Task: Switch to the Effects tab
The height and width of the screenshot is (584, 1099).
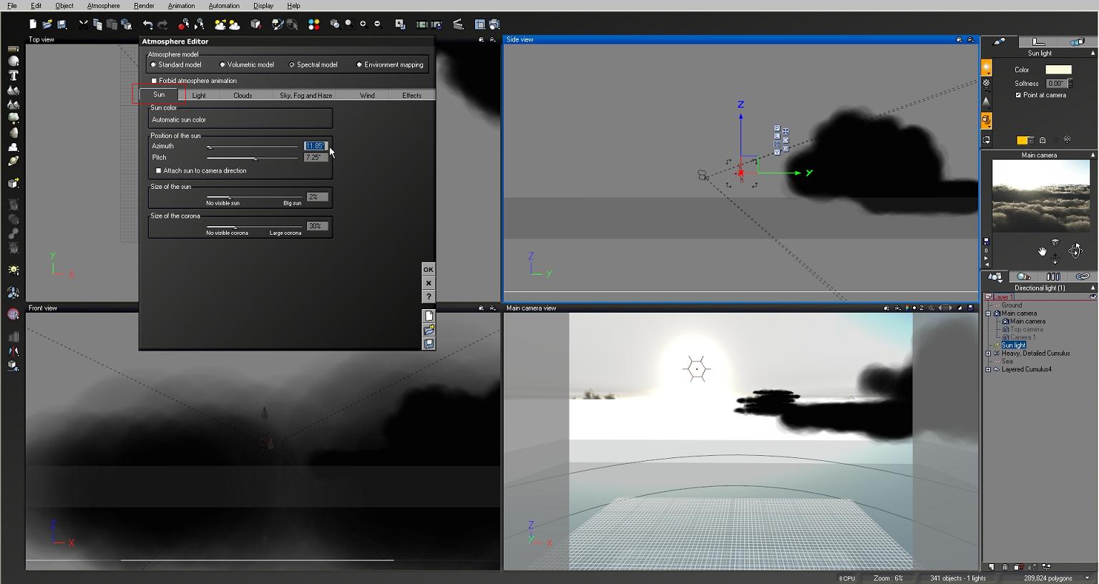Action: 411,95
